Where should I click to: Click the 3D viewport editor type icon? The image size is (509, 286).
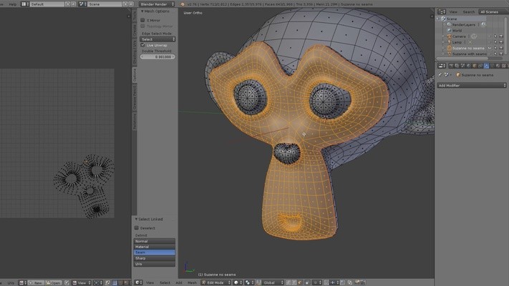tap(139, 282)
